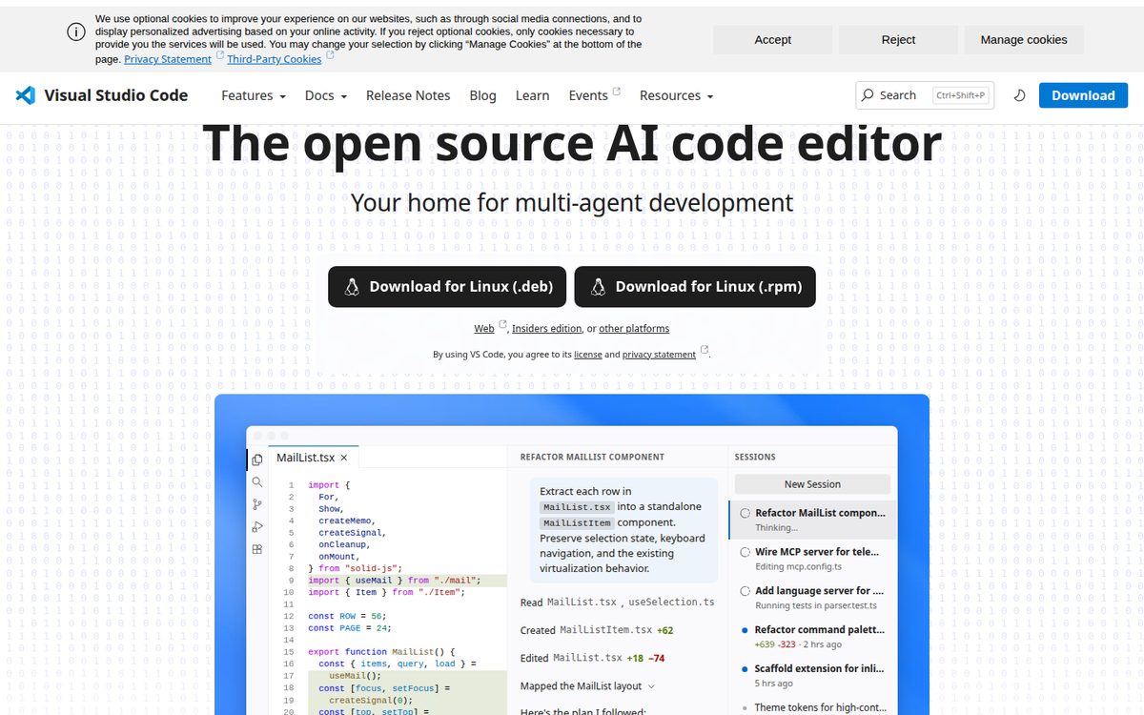Click the Read MailList.tsx, useSelection.ts entry
Viewport: 1144px width, 715px height.
pyautogui.click(x=618, y=603)
